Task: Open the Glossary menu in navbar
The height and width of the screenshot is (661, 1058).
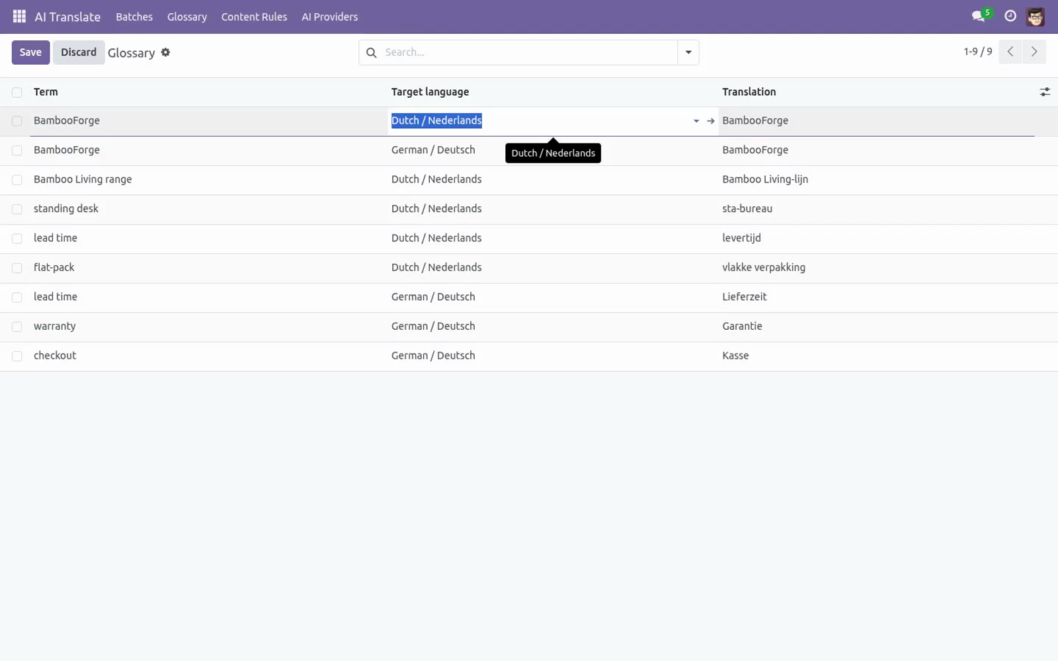Action: tap(187, 17)
